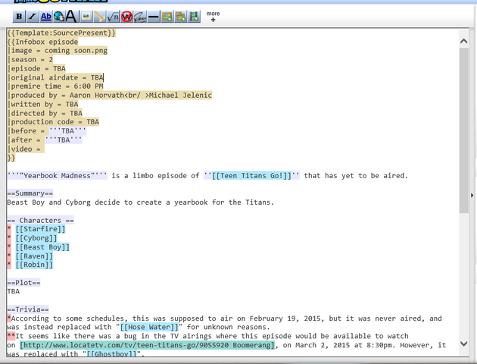Click the 'video =' line

click(x=26, y=149)
